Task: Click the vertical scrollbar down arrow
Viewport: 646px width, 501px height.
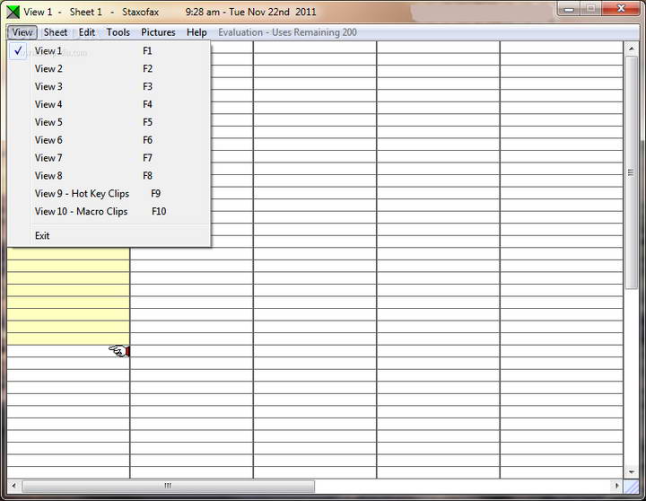Action: tap(631, 471)
